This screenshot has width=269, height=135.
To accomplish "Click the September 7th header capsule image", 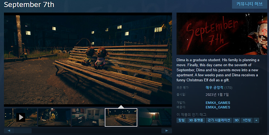I will tap(222, 34).
